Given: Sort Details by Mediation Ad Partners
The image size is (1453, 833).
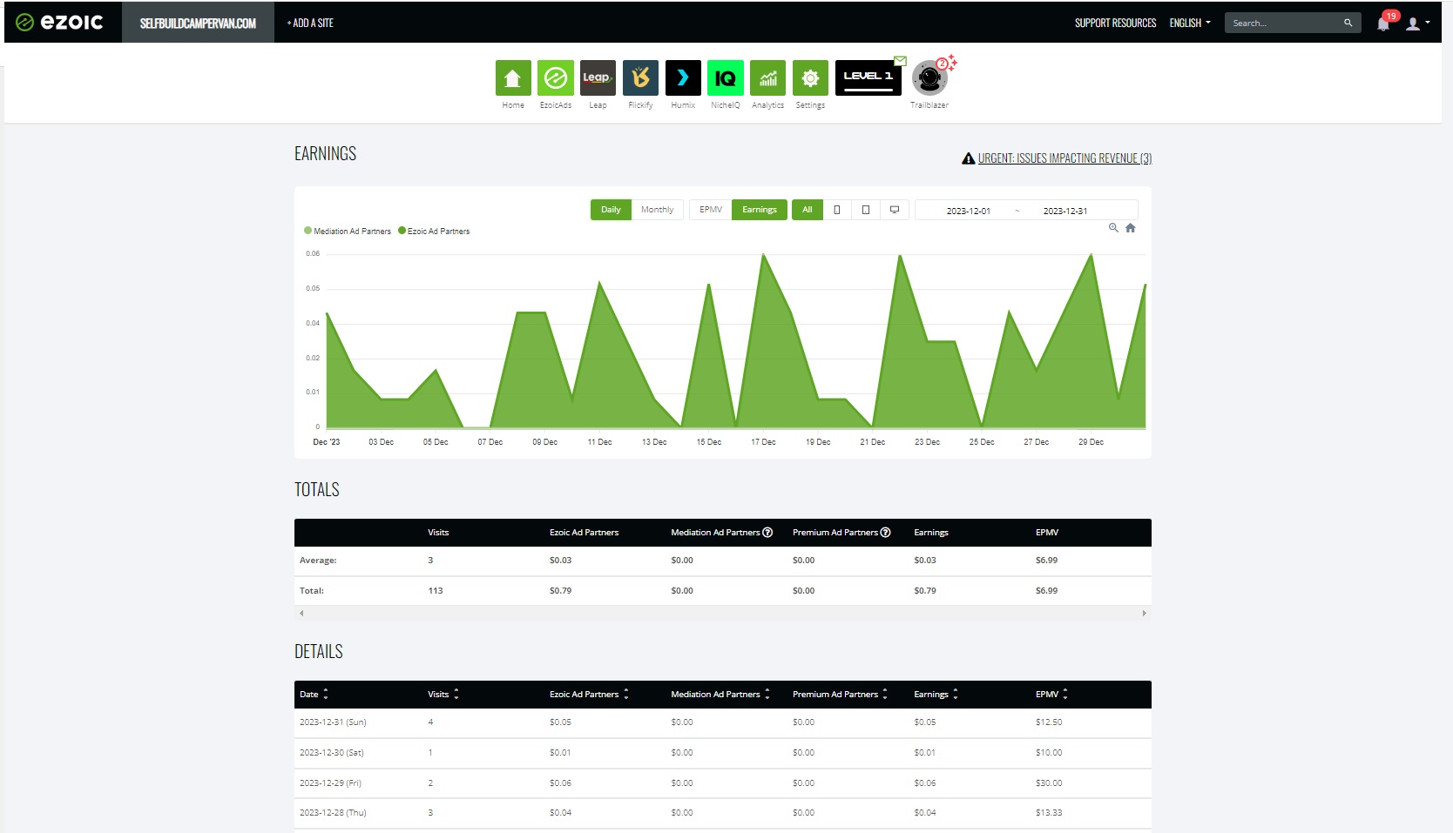Looking at the screenshot, I should 720,695.
